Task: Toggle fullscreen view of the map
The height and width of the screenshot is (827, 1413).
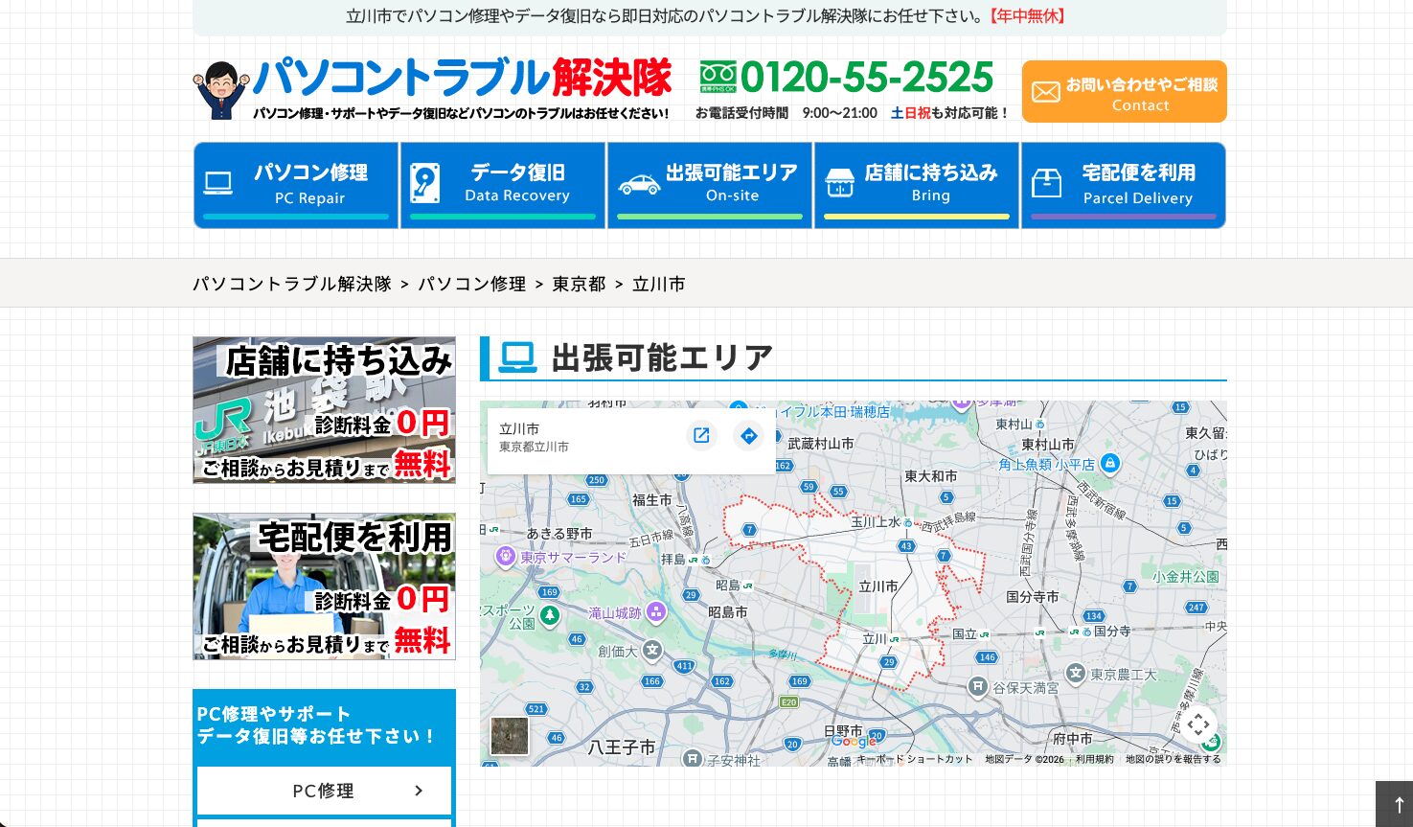Action: 1198,724
